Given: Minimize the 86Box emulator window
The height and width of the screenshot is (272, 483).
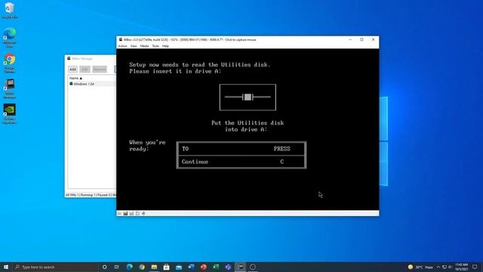Looking at the screenshot, I should pyautogui.click(x=350, y=40).
